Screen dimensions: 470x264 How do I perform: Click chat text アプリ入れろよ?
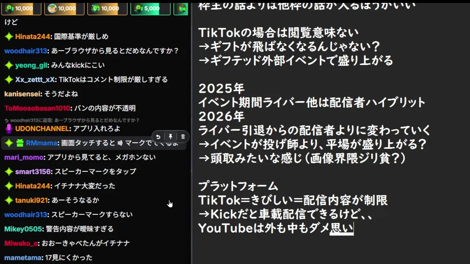pos(97,129)
